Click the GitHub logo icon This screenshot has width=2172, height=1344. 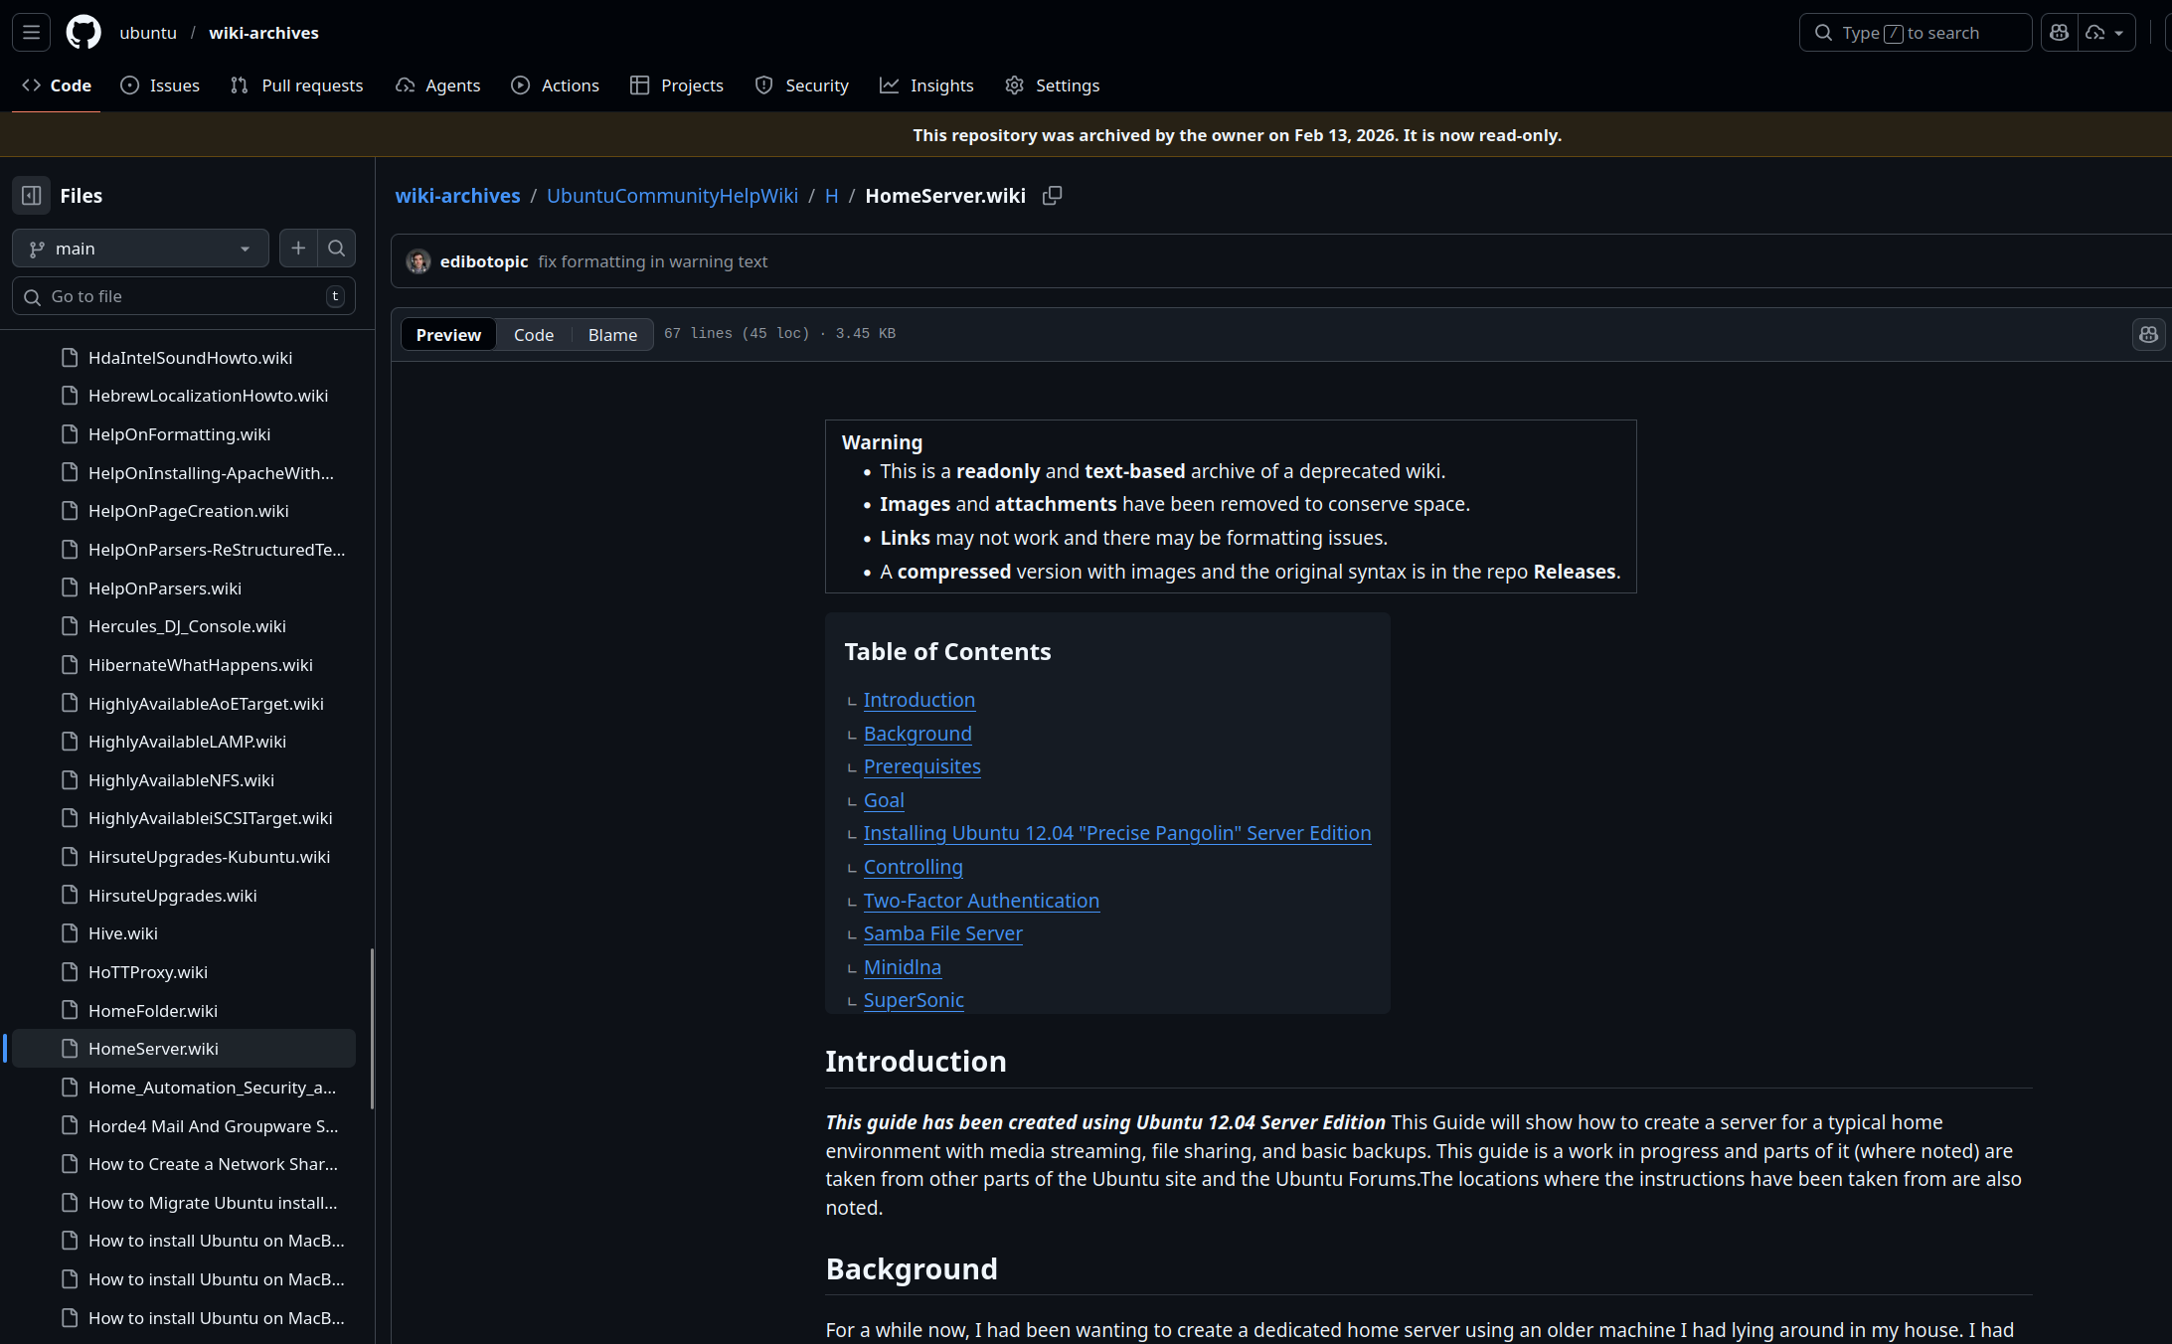[84, 33]
